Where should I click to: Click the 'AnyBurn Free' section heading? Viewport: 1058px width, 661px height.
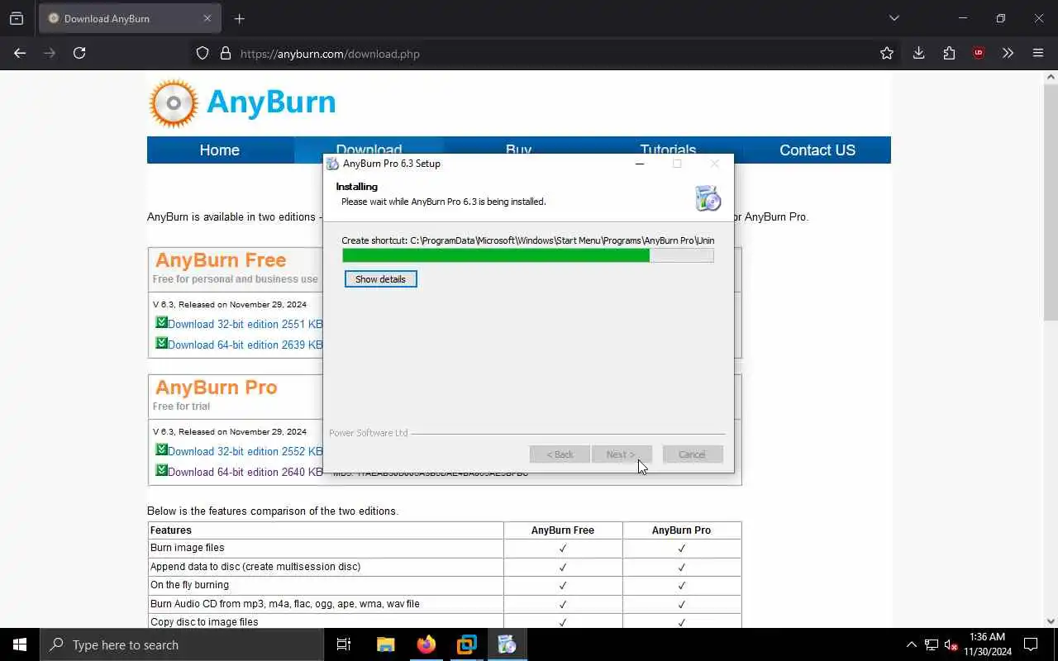pos(221,260)
